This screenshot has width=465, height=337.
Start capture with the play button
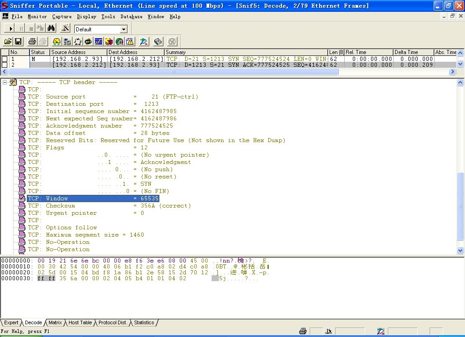(10, 29)
